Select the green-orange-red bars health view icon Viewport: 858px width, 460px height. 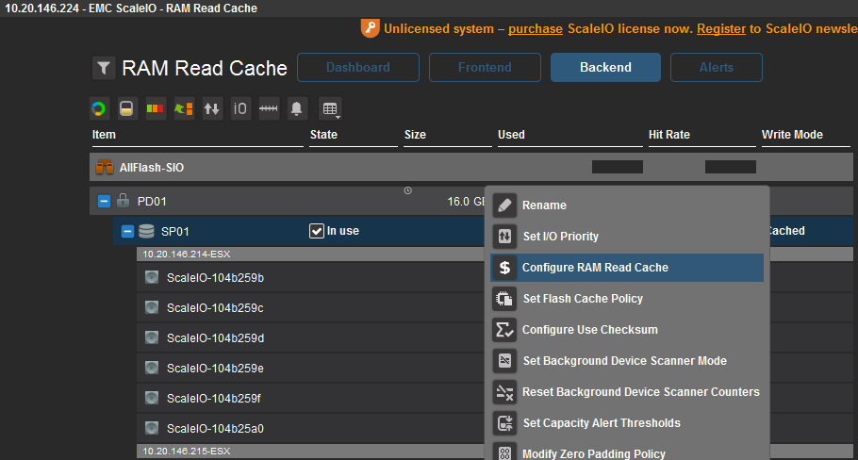tap(156, 108)
